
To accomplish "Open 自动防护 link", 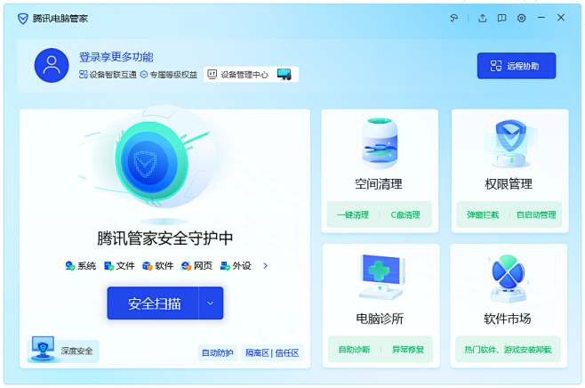I will coord(218,353).
